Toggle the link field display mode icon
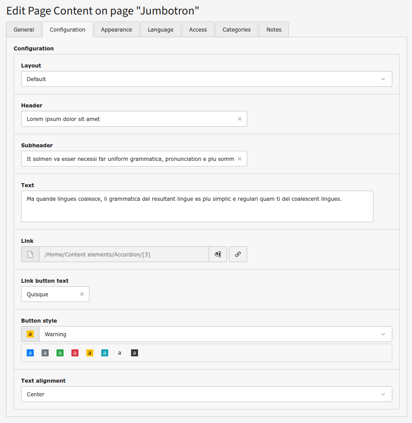Image resolution: width=412 pixels, height=423 pixels. coord(218,254)
